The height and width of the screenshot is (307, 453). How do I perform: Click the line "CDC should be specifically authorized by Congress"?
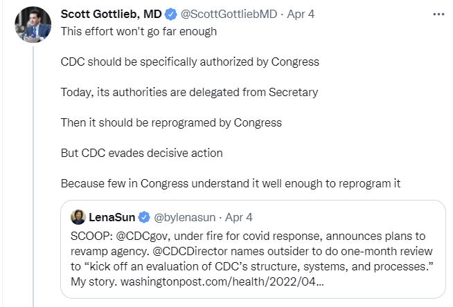[190, 62]
